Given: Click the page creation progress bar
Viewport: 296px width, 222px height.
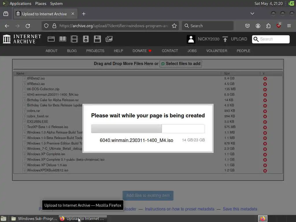Looking at the screenshot, I should pos(148,129).
